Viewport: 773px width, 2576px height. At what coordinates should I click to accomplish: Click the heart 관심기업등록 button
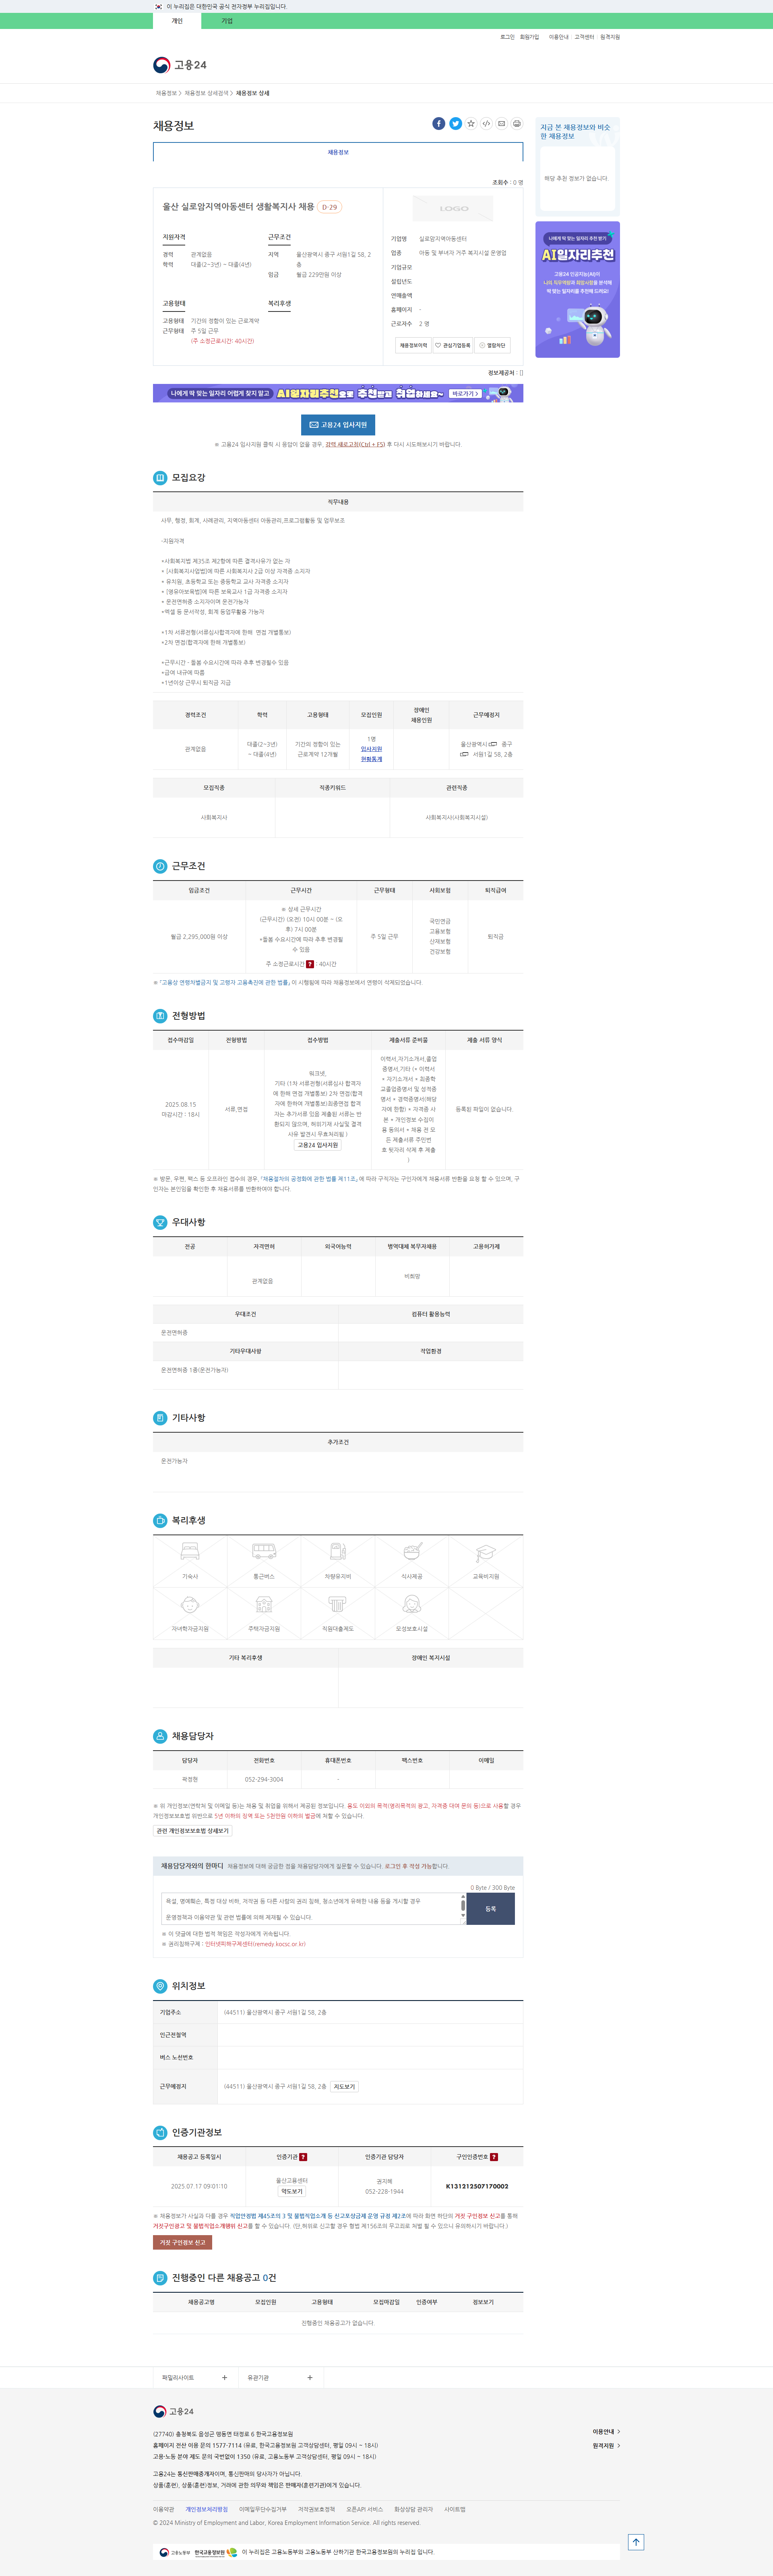click(453, 345)
